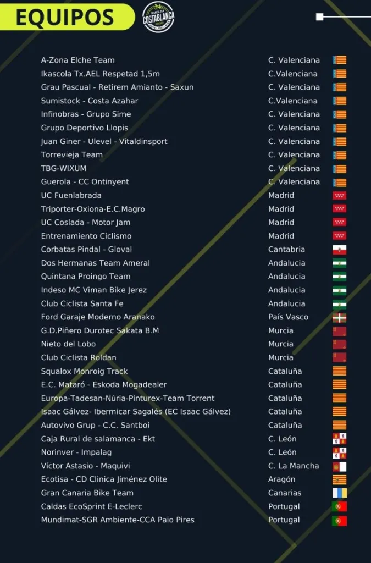This screenshot has width=371, height=563.
Task: Click Portugal flag in Caldas EcoSprint row
Action: coord(339,506)
